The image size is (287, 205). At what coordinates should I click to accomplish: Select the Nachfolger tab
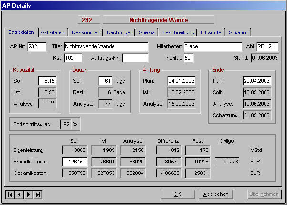click(x=120, y=32)
